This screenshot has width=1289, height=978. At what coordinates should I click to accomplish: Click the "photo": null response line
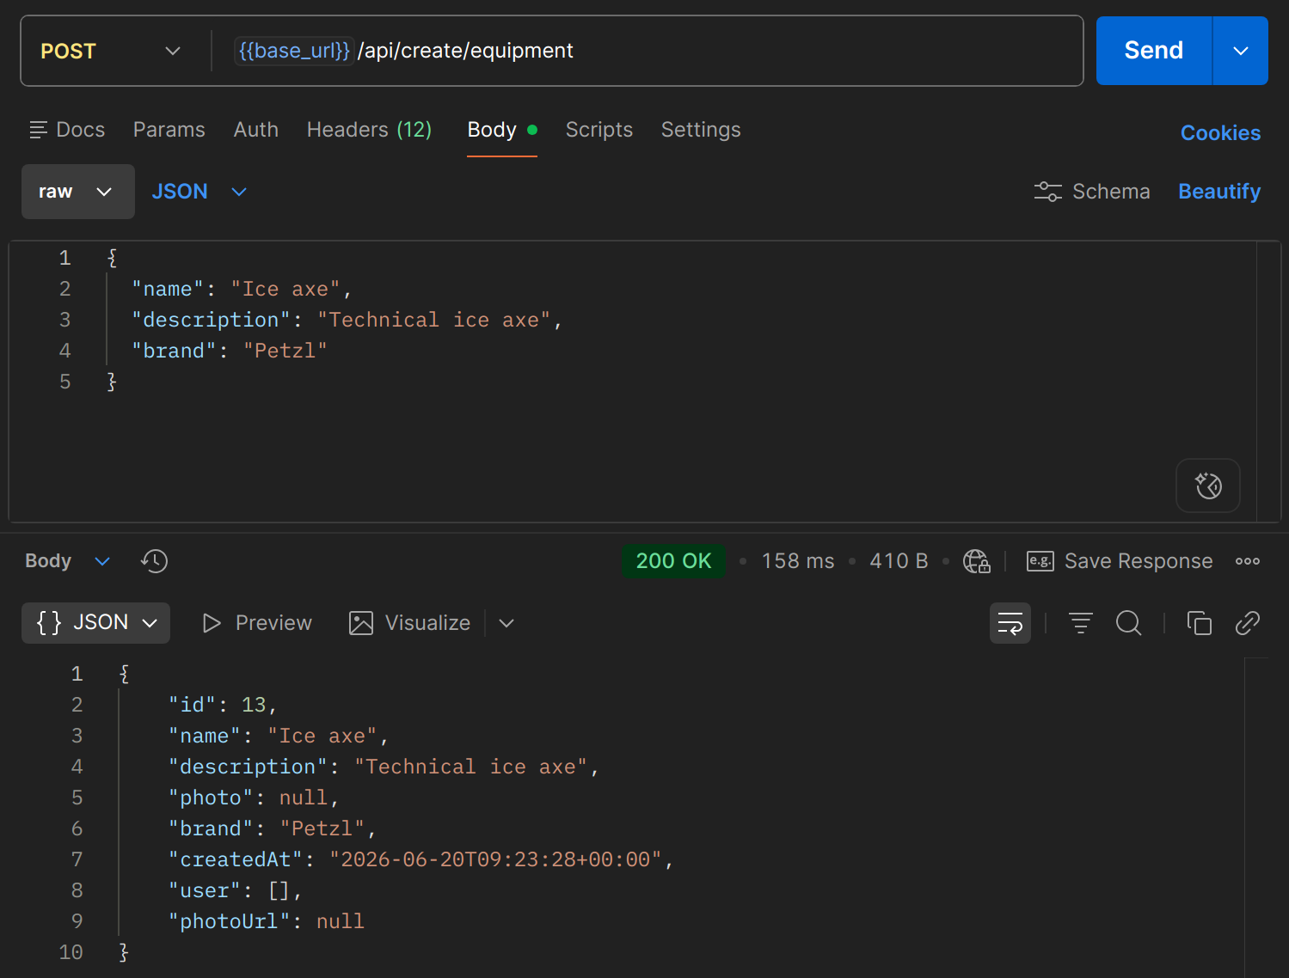[254, 798]
